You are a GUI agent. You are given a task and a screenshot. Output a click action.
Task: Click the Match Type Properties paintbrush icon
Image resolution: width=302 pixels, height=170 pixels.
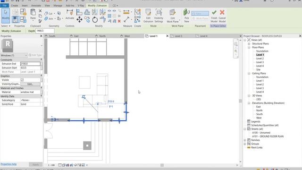(40, 21)
